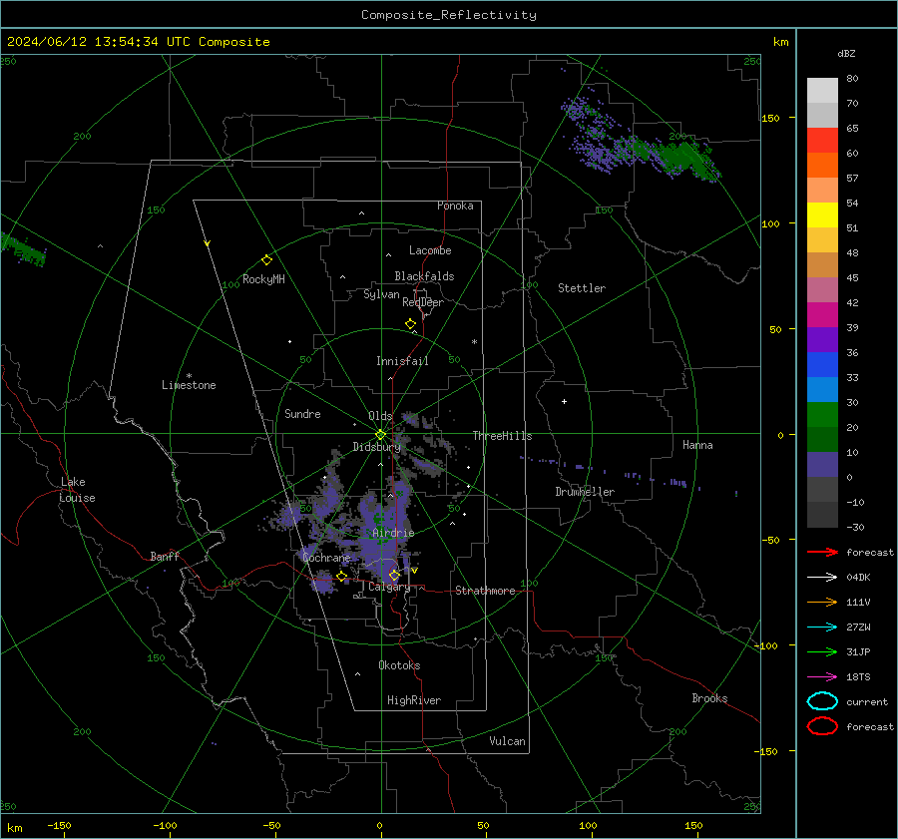Select the Lacombe city label
The width and height of the screenshot is (898, 839).
430,250
